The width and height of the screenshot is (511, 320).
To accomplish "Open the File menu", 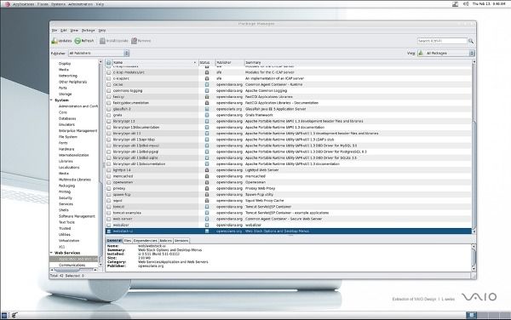I will [55, 31].
